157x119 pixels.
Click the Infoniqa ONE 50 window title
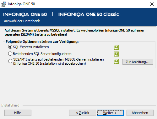pyautogui.click(x=21, y=4)
